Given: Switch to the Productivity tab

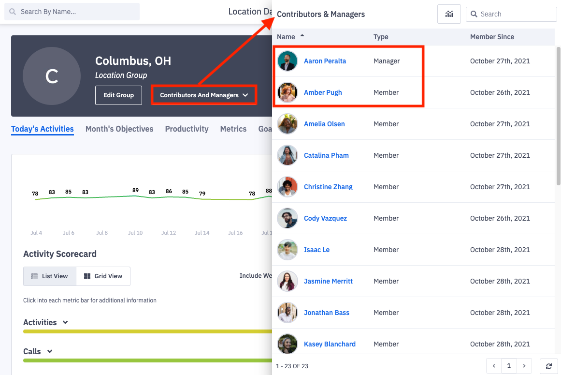Looking at the screenshot, I should tap(187, 129).
